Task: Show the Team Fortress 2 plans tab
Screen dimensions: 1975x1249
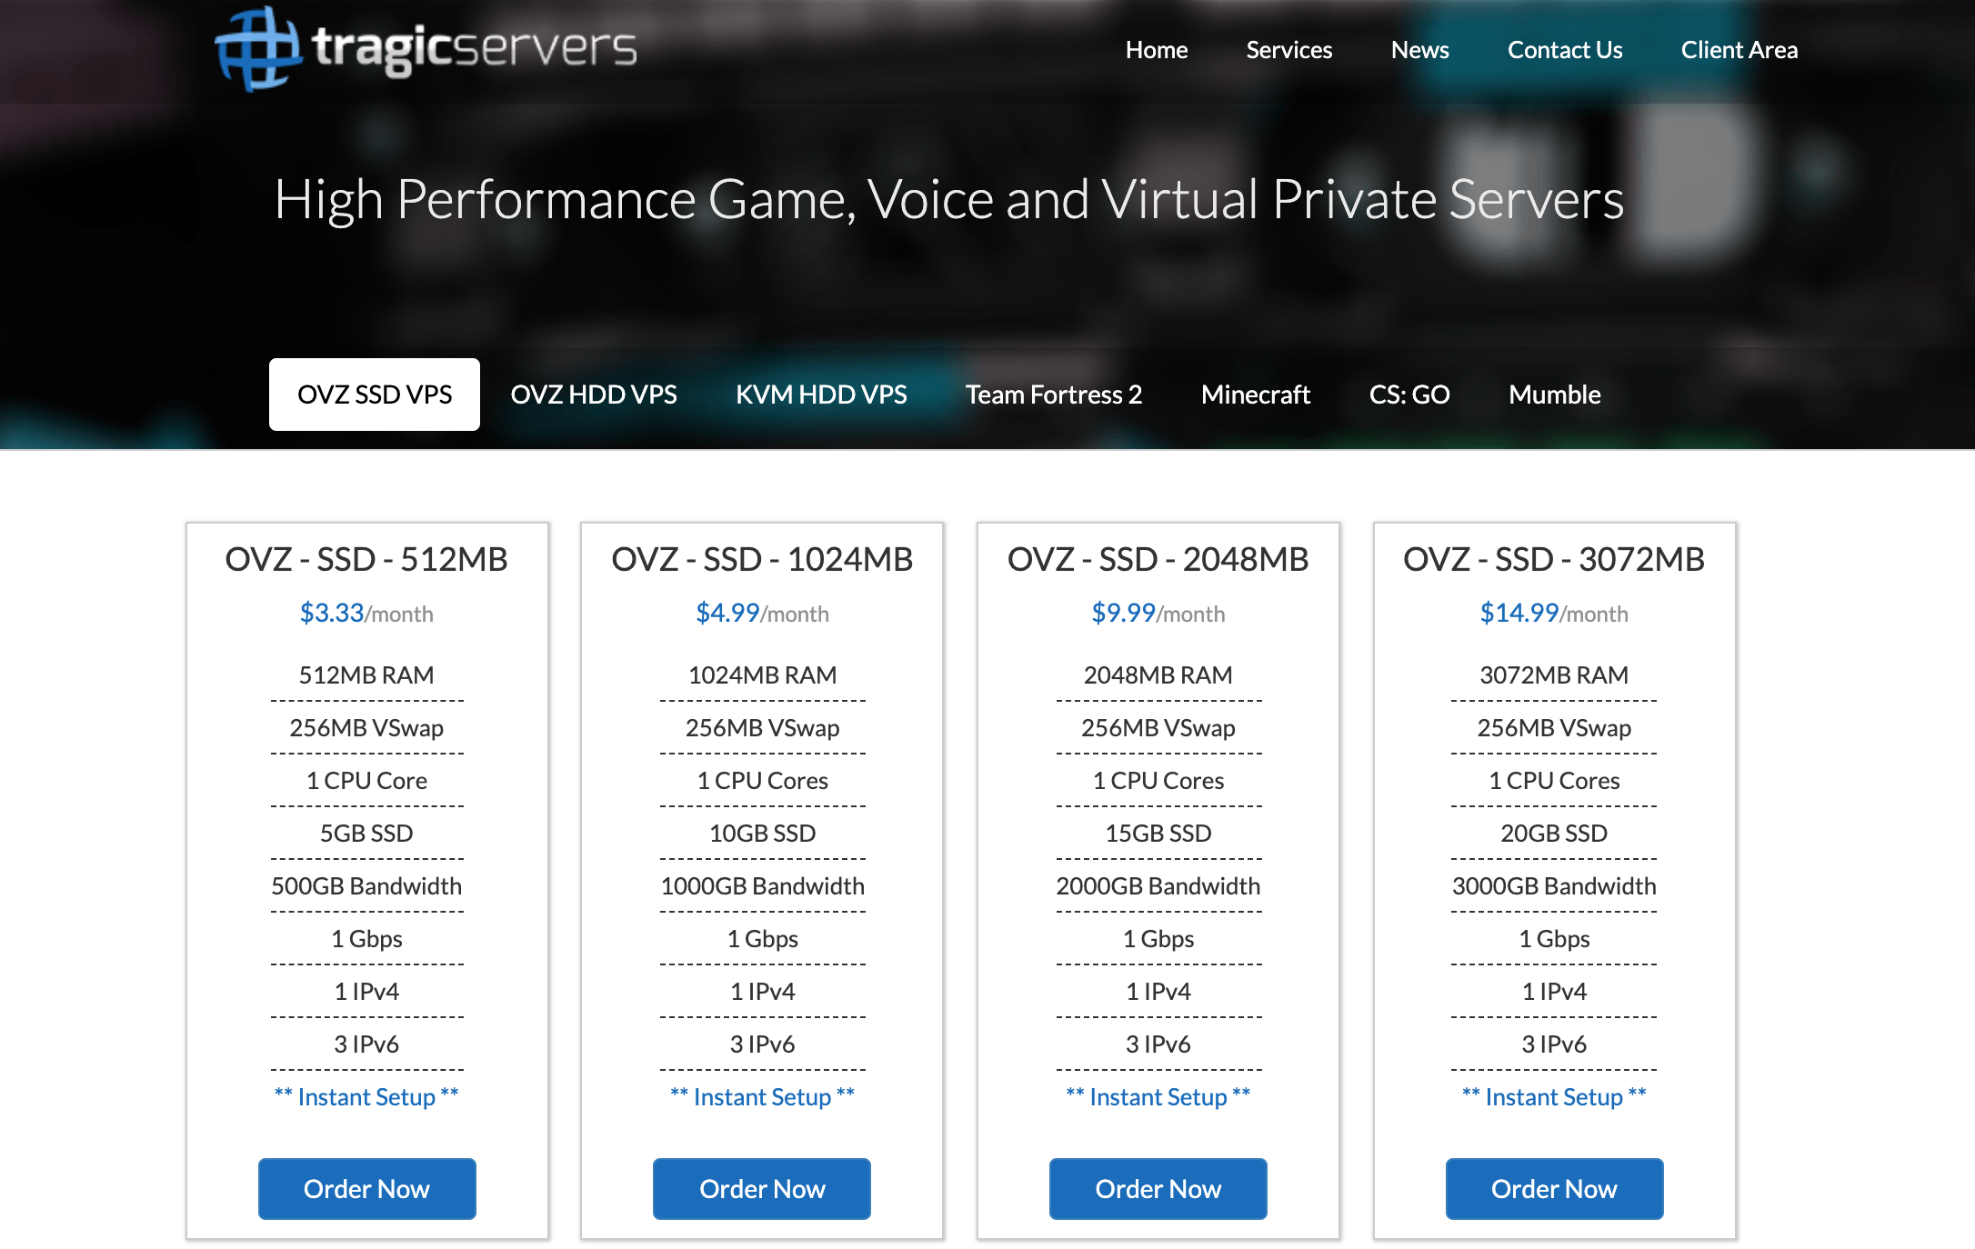Action: click(1053, 395)
